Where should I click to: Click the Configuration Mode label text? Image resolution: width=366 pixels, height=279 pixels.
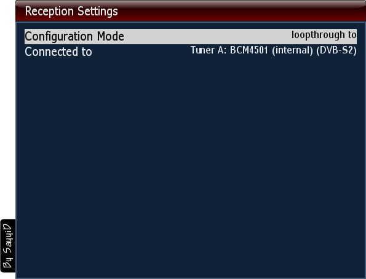click(x=74, y=37)
